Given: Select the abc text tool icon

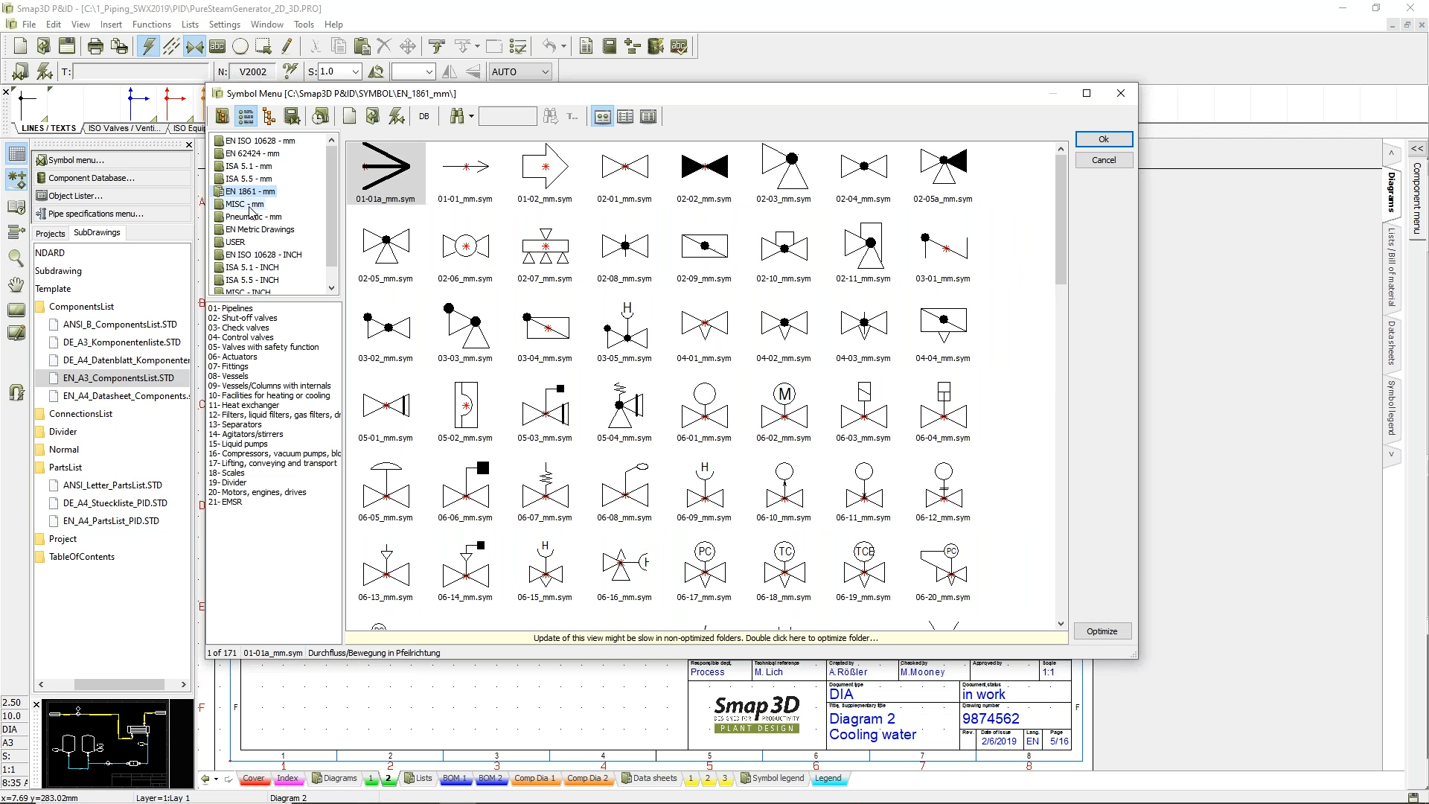Looking at the screenshot, I should pyautogui.click(x=217, y=46).
